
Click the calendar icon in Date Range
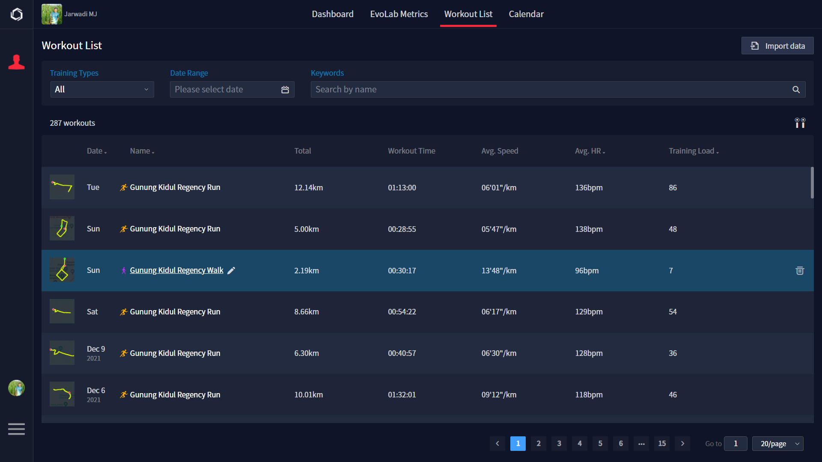[x=285, y=90]
